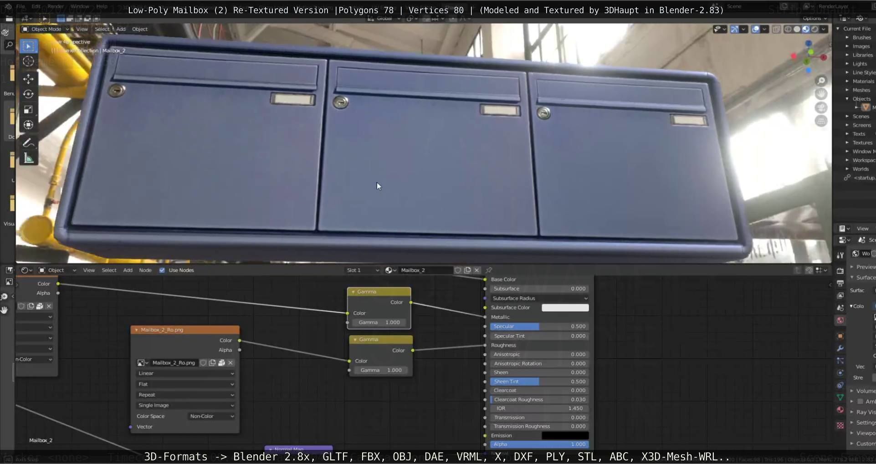Activate the Transform tool
Viewport: 876px width, 464px height.
coord(28,125)
